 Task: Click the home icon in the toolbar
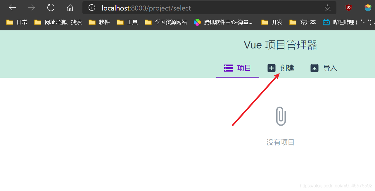(x=70, y=8)
